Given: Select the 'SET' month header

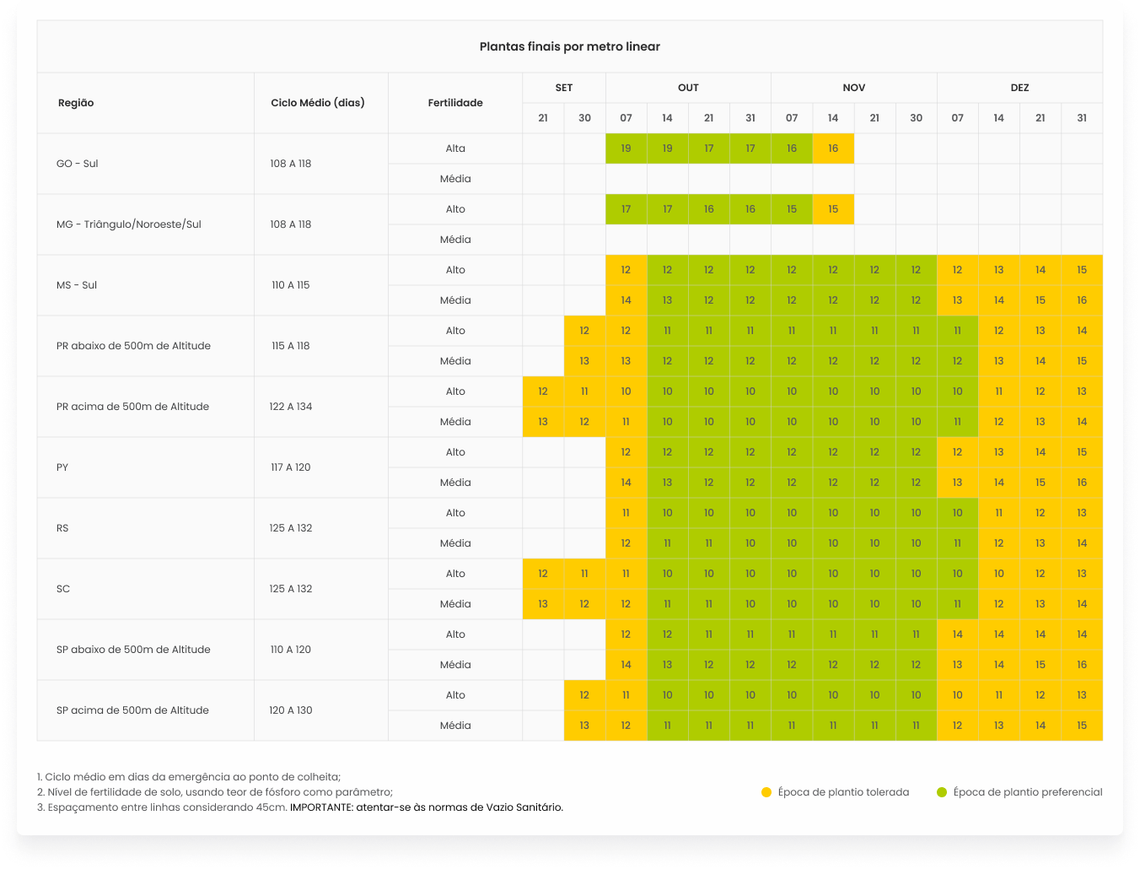Looking at the screenshot, I should tap(564, 88).
